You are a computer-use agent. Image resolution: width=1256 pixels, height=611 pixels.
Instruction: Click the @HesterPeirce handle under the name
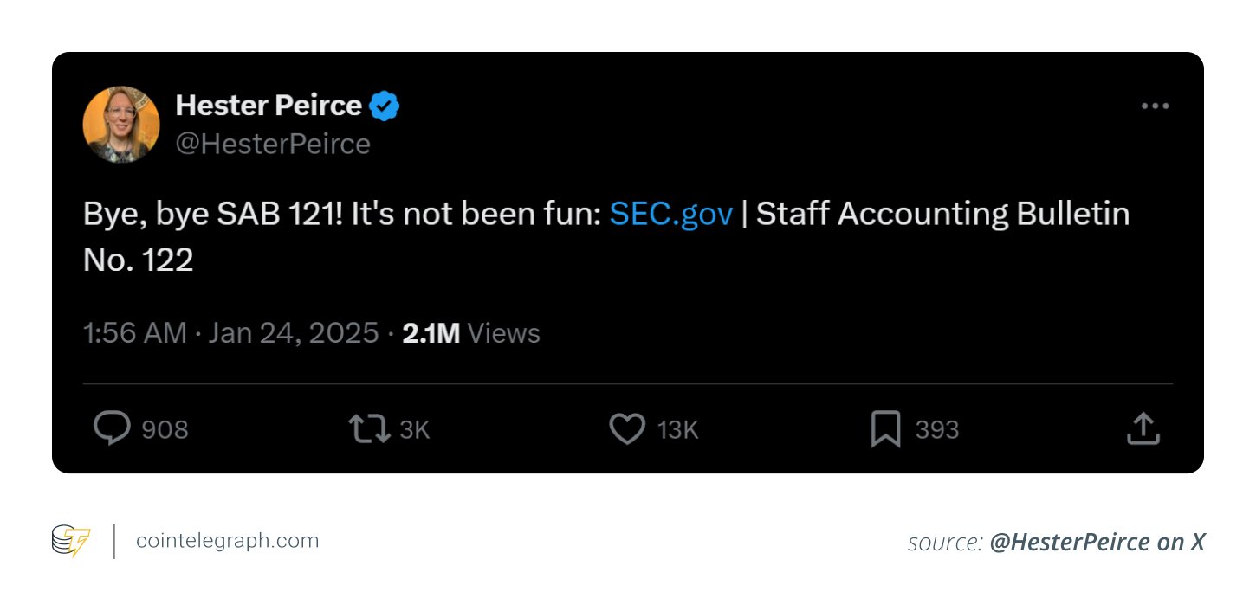pyautogui.click(x=273, y=144)
